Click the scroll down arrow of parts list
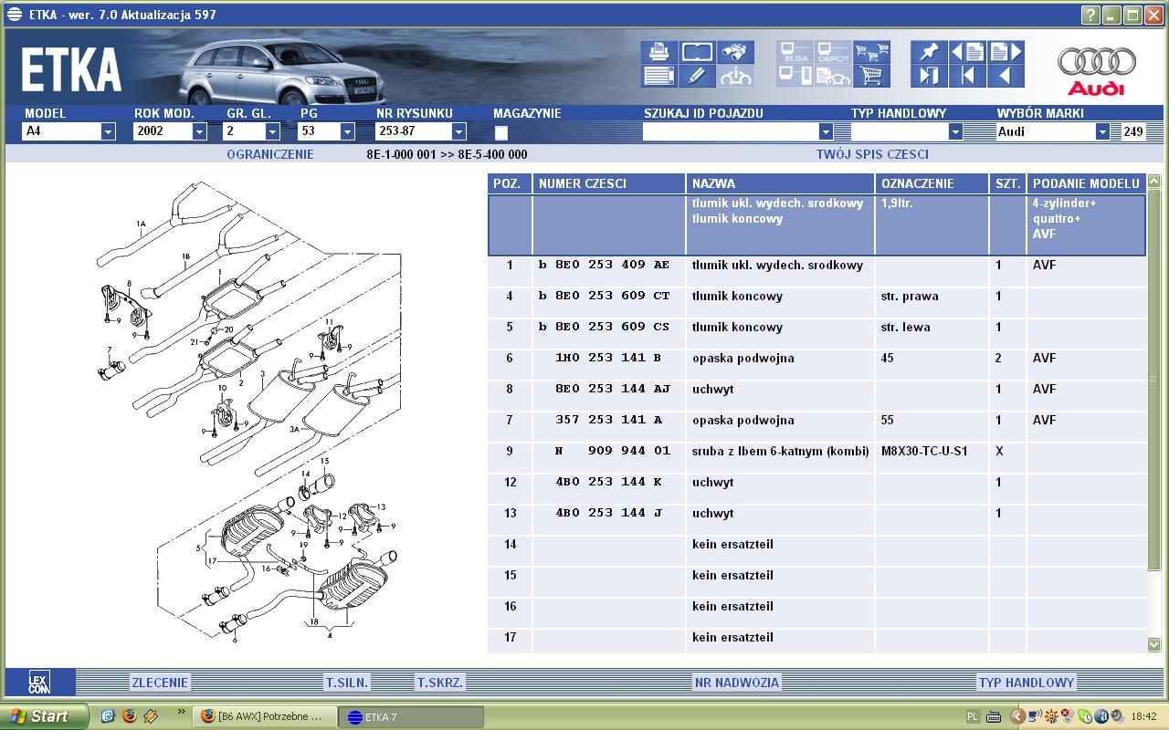The image size is (1169, 730). pyautogui.click(x=1154, y=644)
